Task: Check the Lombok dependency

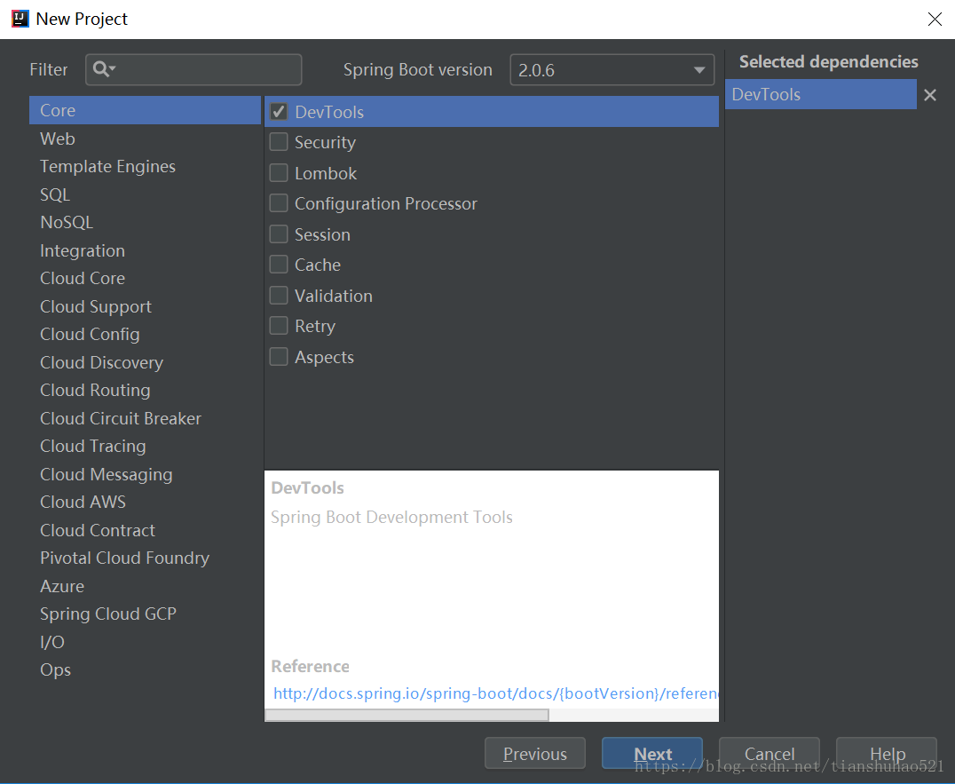Action: point(279,173)
